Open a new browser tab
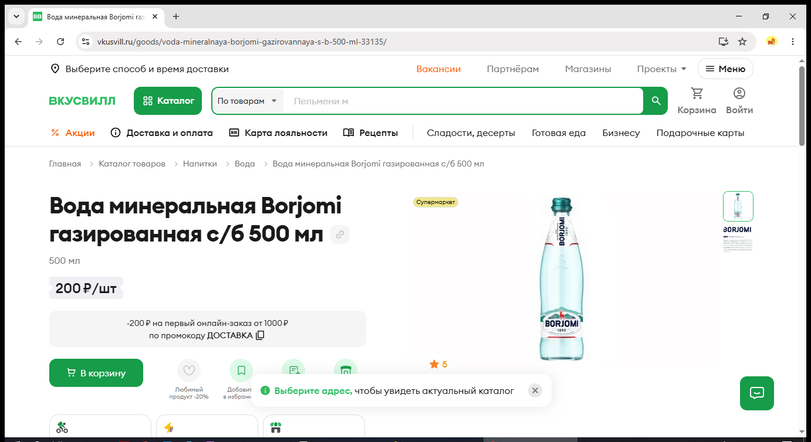This screenshot has height=442, width=811. (176, 16)
